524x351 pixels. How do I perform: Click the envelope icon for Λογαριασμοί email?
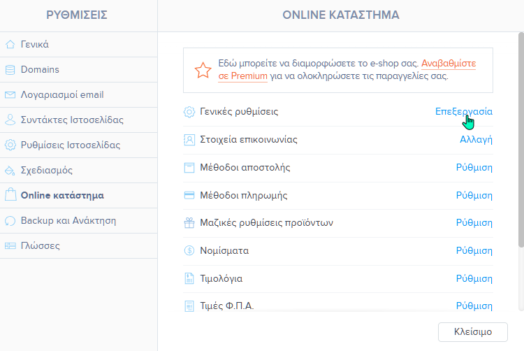pos(10,95)
